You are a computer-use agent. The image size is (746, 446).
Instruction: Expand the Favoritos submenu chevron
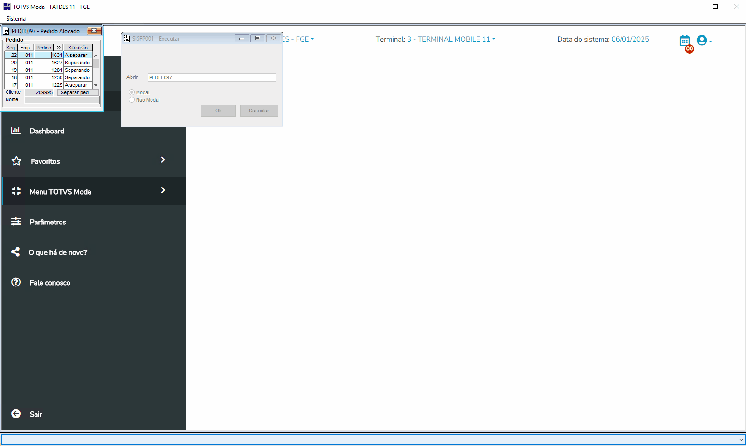tap(163, 160)
